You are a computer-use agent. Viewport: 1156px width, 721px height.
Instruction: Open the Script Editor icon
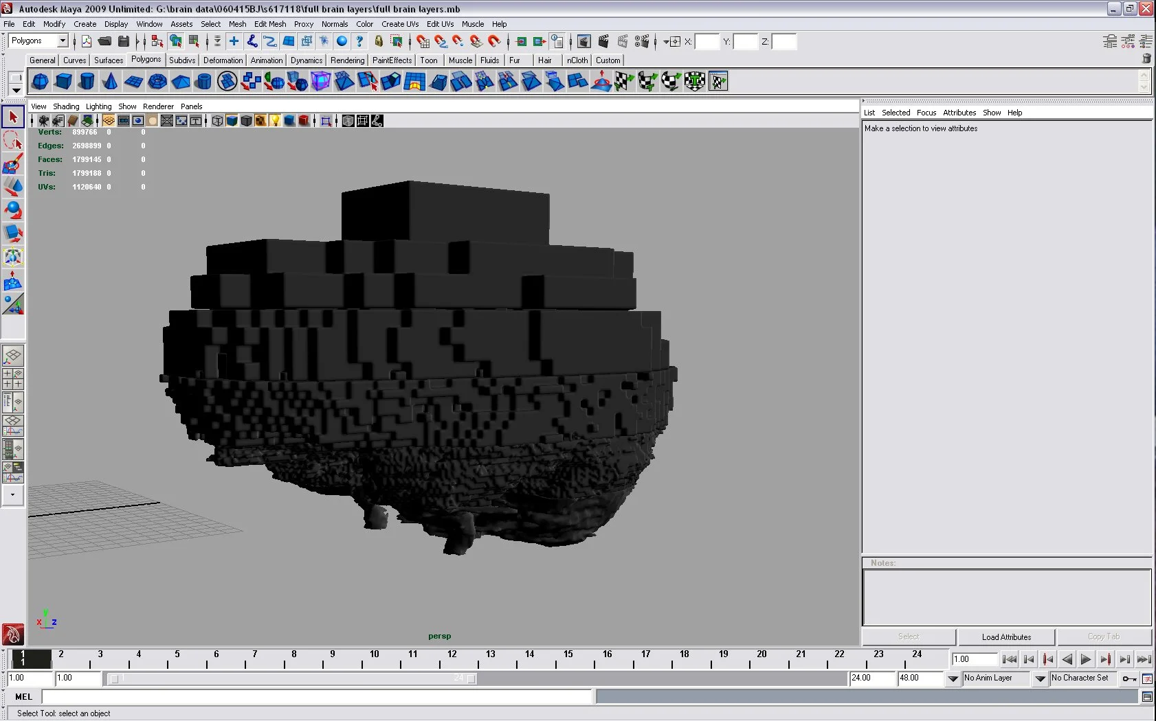coord(1147,696)
